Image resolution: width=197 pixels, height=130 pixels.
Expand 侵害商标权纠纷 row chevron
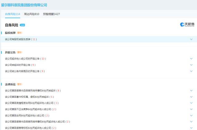click(191, 128)
